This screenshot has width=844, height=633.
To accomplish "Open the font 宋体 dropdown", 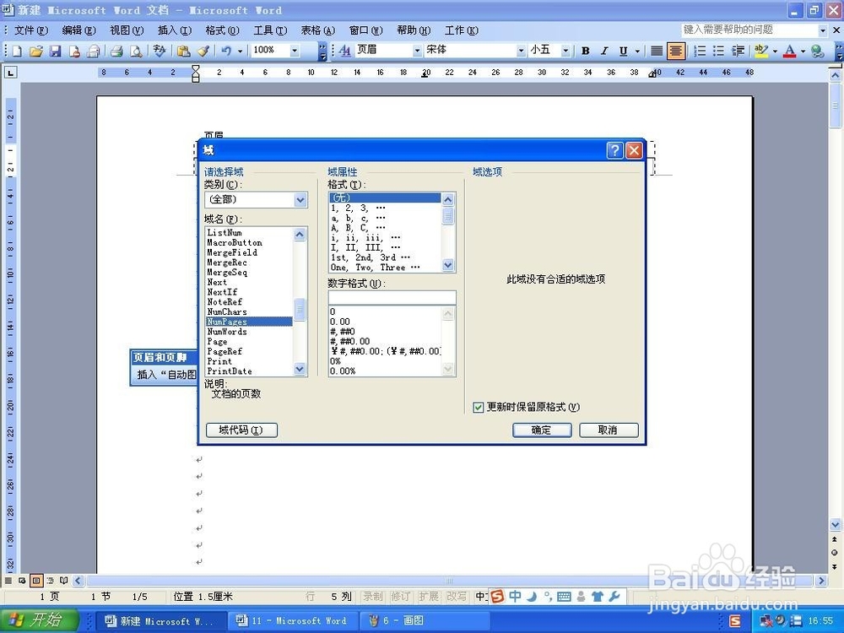I will point(521,51).
